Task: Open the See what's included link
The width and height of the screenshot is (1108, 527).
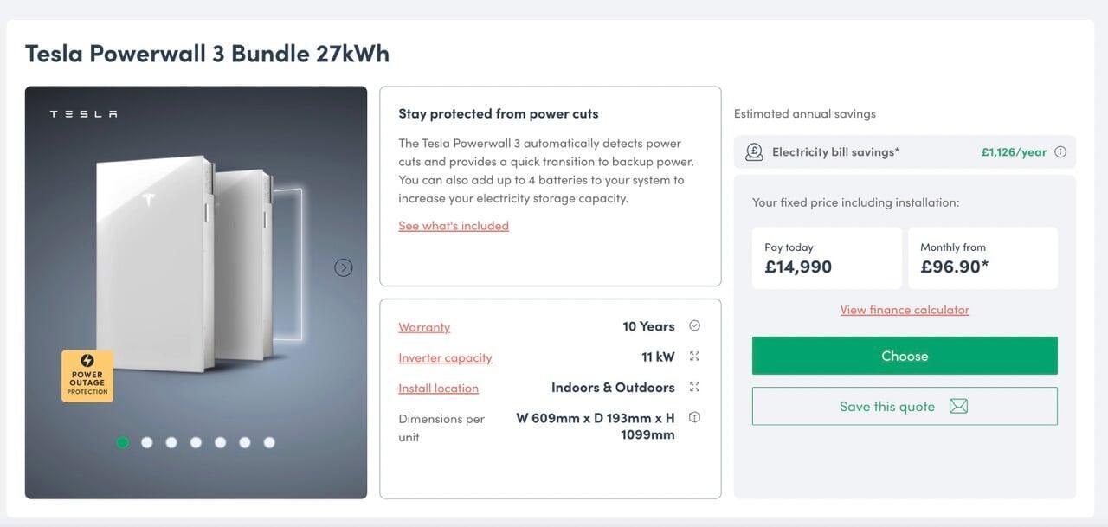Action: pyautogui.click(x=454, y=226)
